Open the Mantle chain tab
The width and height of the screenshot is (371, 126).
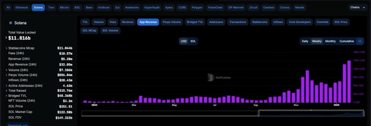pos(299,7)
